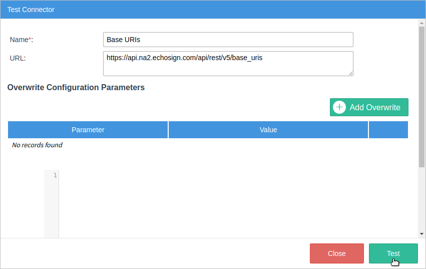426x269 pixels.
Task: Click the Overwrite Configuration Parameters heading
Action: point(76,88)
